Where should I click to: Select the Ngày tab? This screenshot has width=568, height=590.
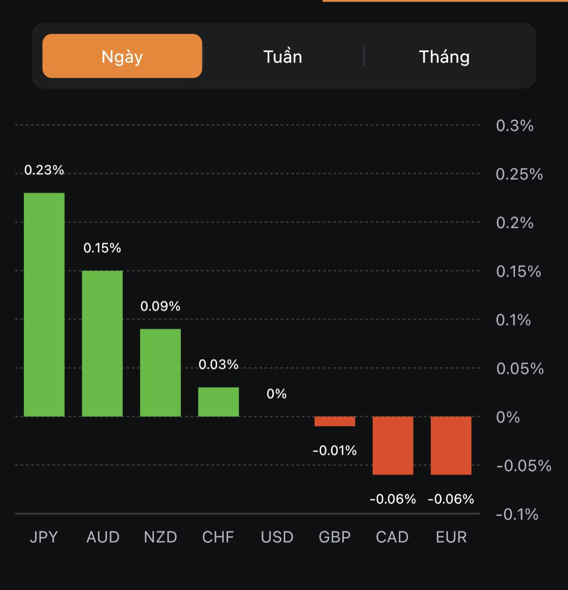pos(122,56)
